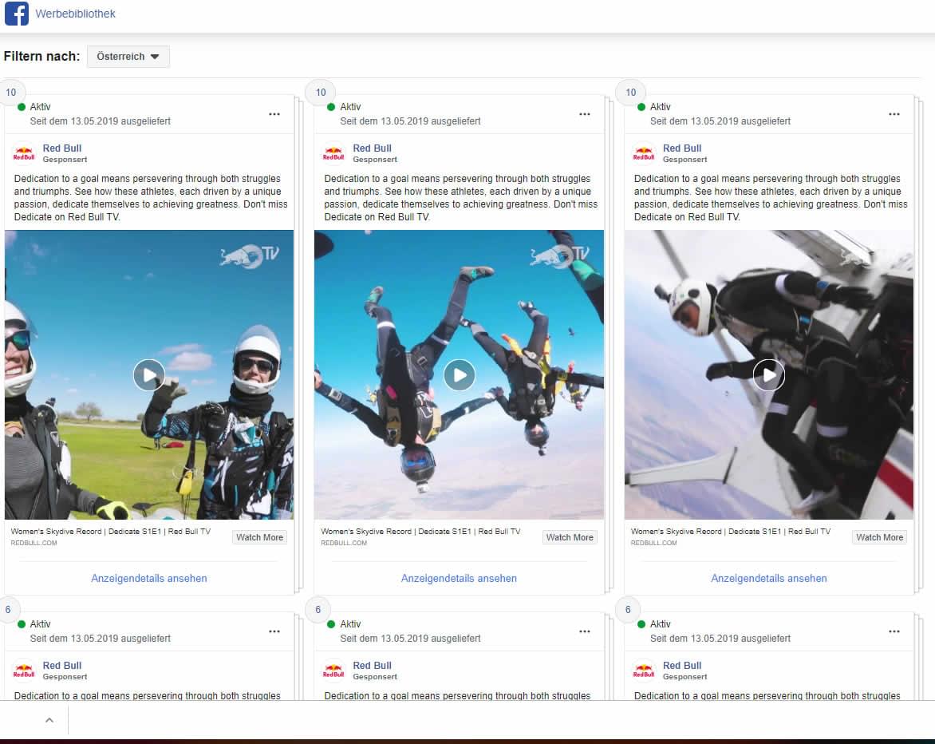The width and height of the screenshot is (935, 744).
Task: Open three-dot menu on first ad card
Action: 274,114
